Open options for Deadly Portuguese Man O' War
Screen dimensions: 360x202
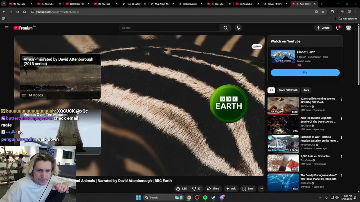pos(341,176)
